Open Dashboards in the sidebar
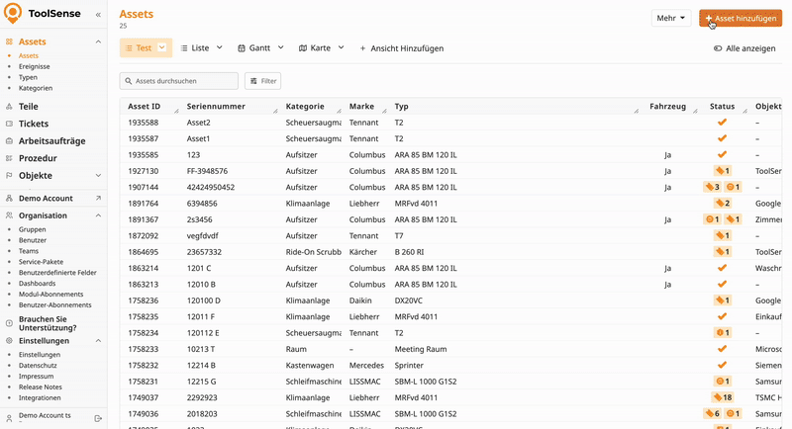 coord(37,284)
